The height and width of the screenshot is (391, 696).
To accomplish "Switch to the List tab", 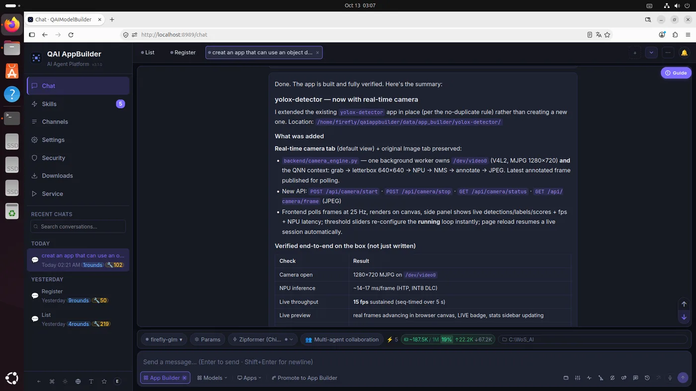I will tap(148, 53).
